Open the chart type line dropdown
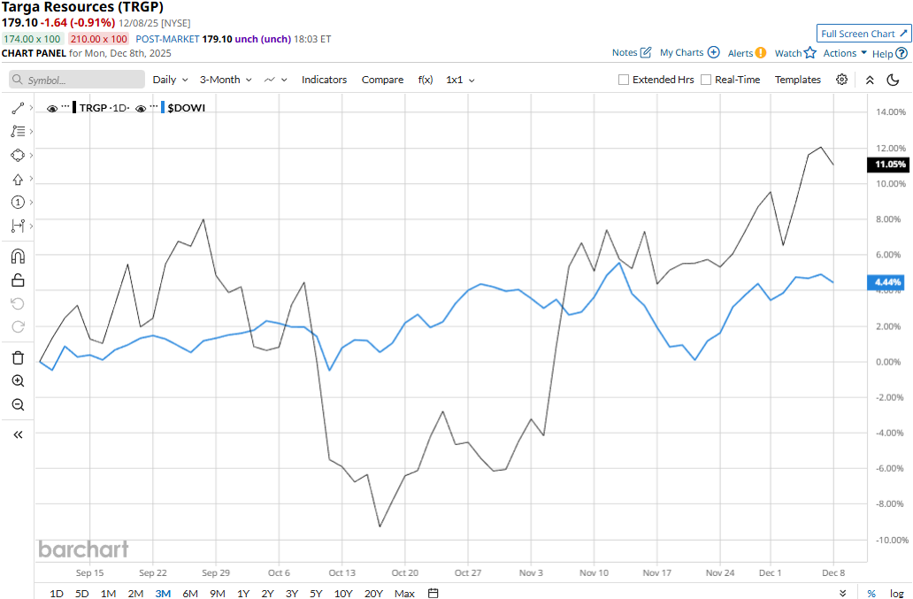 [275, 80]
